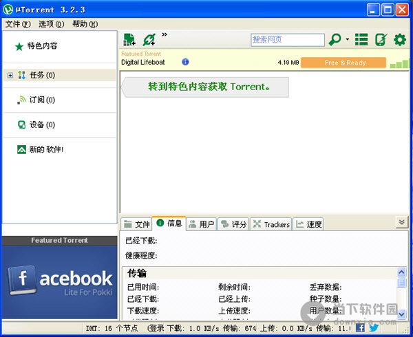Click the green signal bars icon
The image size is (413, 337).
pos(399,64)
